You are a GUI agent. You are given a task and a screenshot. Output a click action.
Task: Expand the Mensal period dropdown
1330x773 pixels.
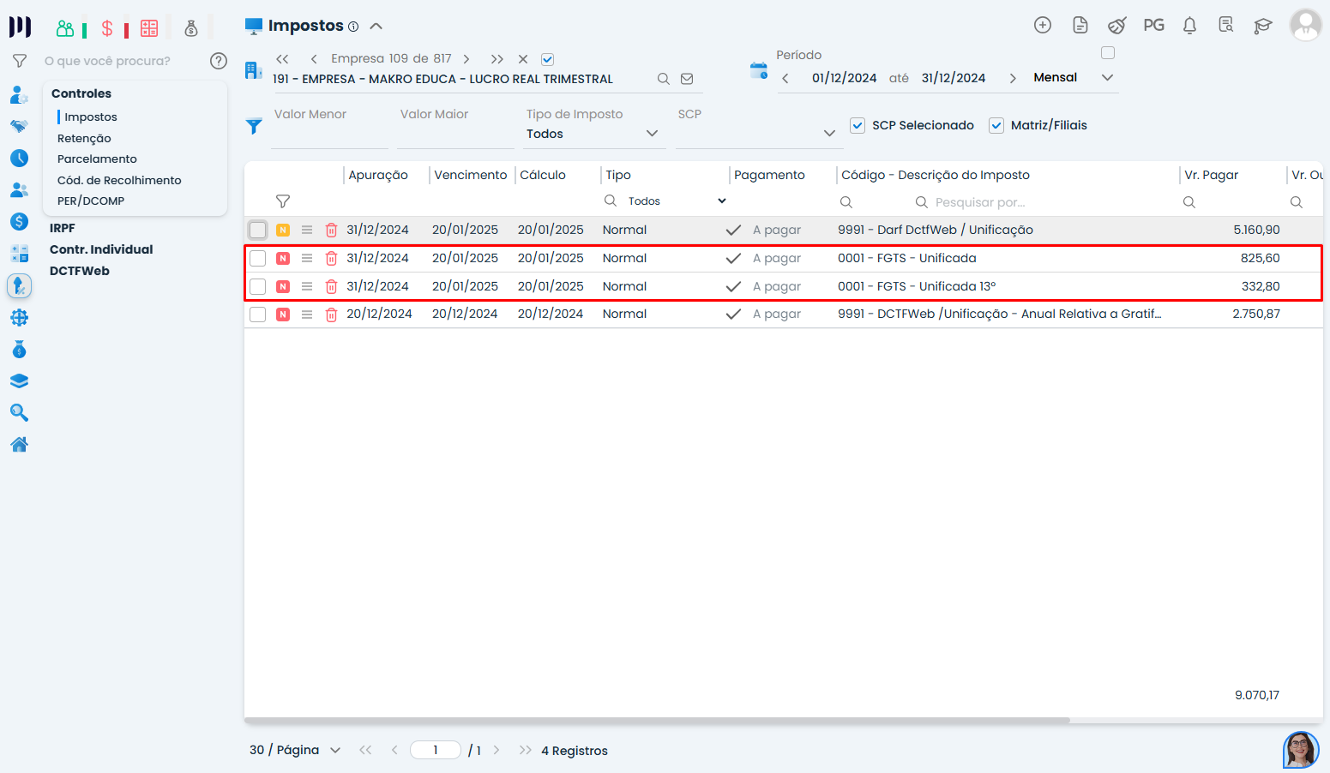(1107, 78)
